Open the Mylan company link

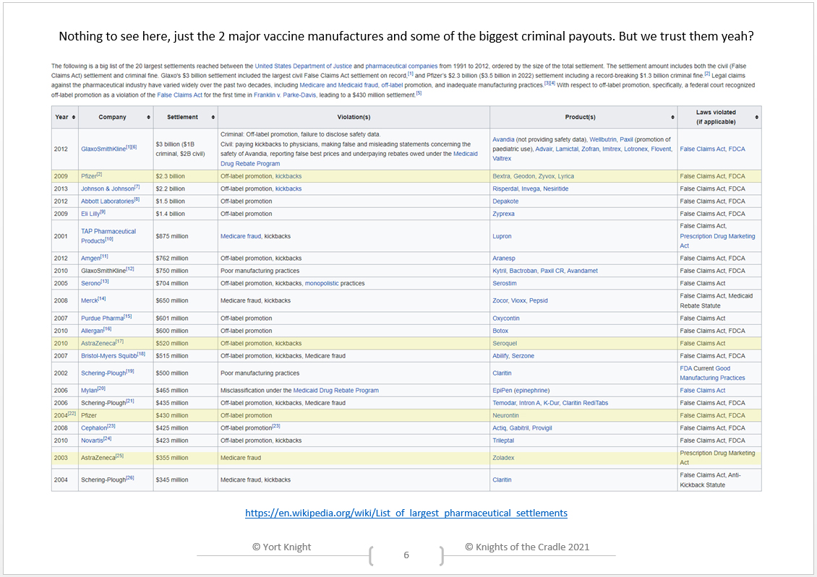tap(89, 390)
